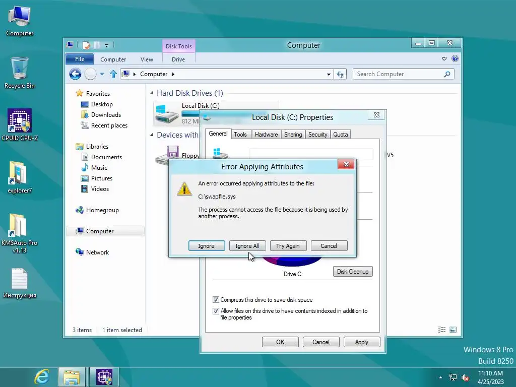This screenshot has height=387, width=516.
Task: Refresh the Computer address bar
Action: [x=340, y=75]
